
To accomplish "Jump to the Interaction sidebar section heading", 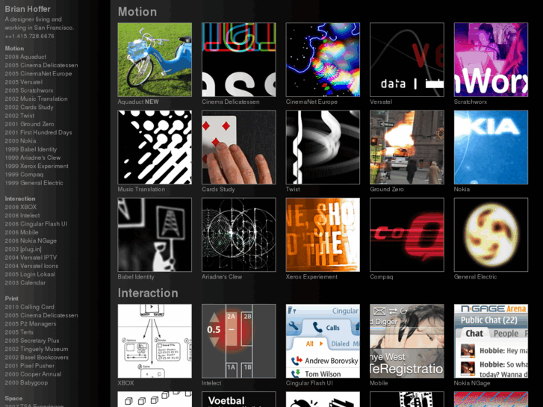I will pos(20,199).
